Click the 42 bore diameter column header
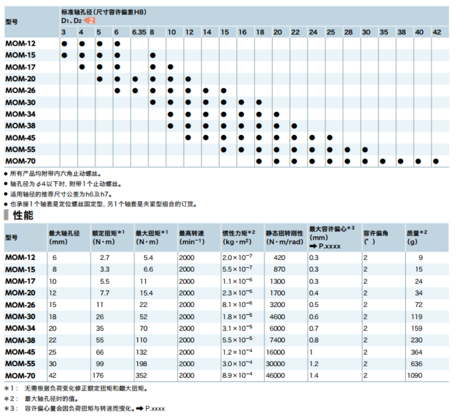The image size is (456, 416). click(437, 32)
